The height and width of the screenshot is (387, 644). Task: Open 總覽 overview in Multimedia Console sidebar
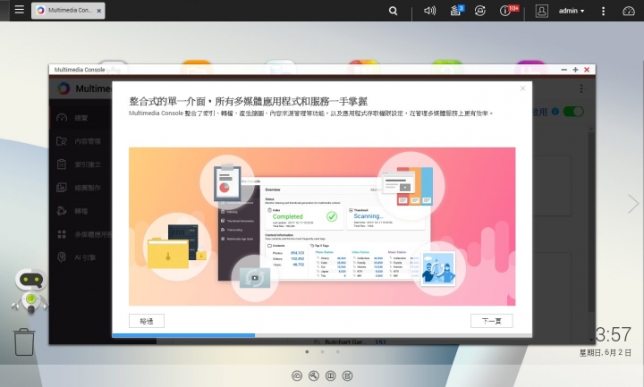[80, 118]
